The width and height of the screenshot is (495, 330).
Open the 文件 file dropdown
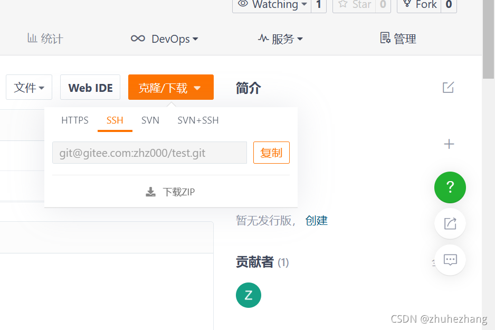point(29,87)
